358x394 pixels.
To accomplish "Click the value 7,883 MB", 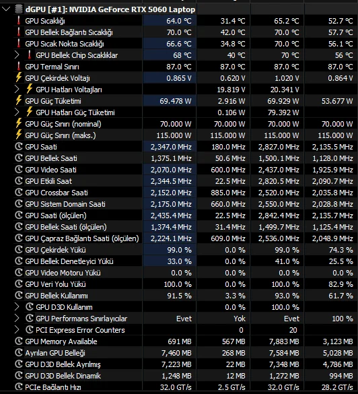I will point(284,341).
